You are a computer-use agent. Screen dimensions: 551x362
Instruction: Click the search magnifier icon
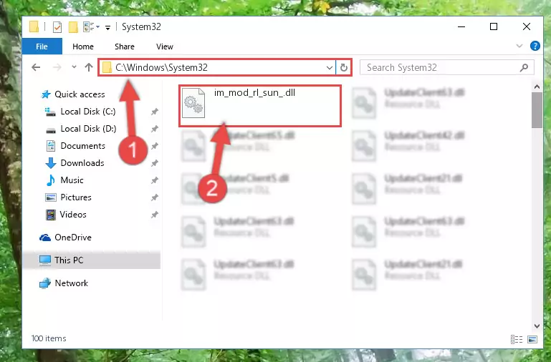pyautogui.click(x=524, y=67)
